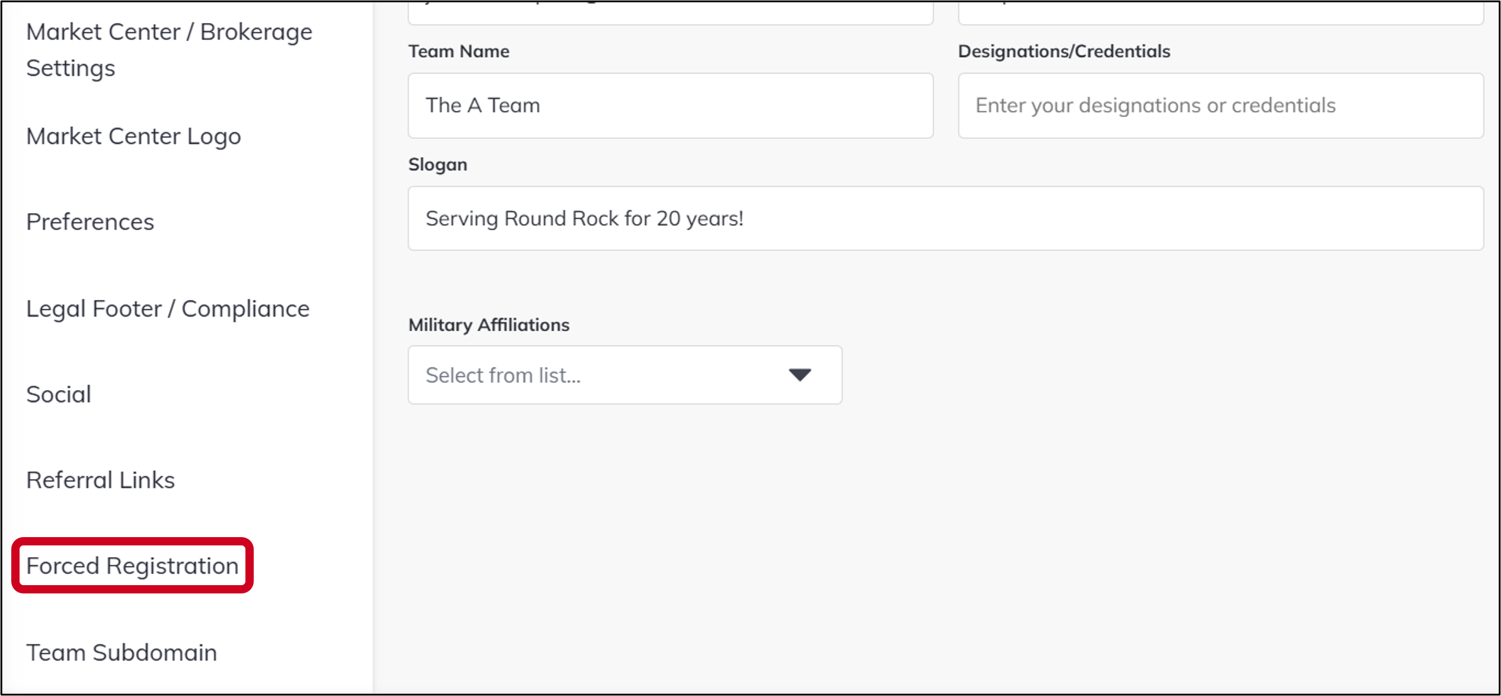This screenshot has height=696, width=1501.
Task: Select Market Center Logo in sidebar
Action: pos(133,136)
